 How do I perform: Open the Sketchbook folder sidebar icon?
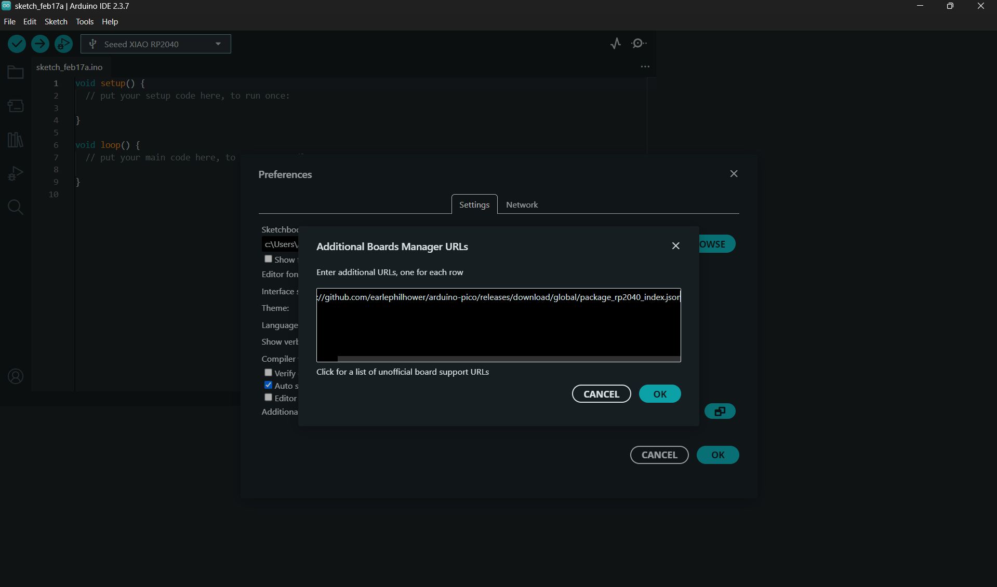coord(16,72)
